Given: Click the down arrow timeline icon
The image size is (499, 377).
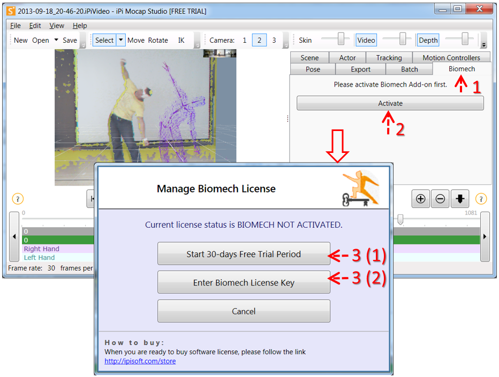Looking at the screenshot, I should point(460,199).
